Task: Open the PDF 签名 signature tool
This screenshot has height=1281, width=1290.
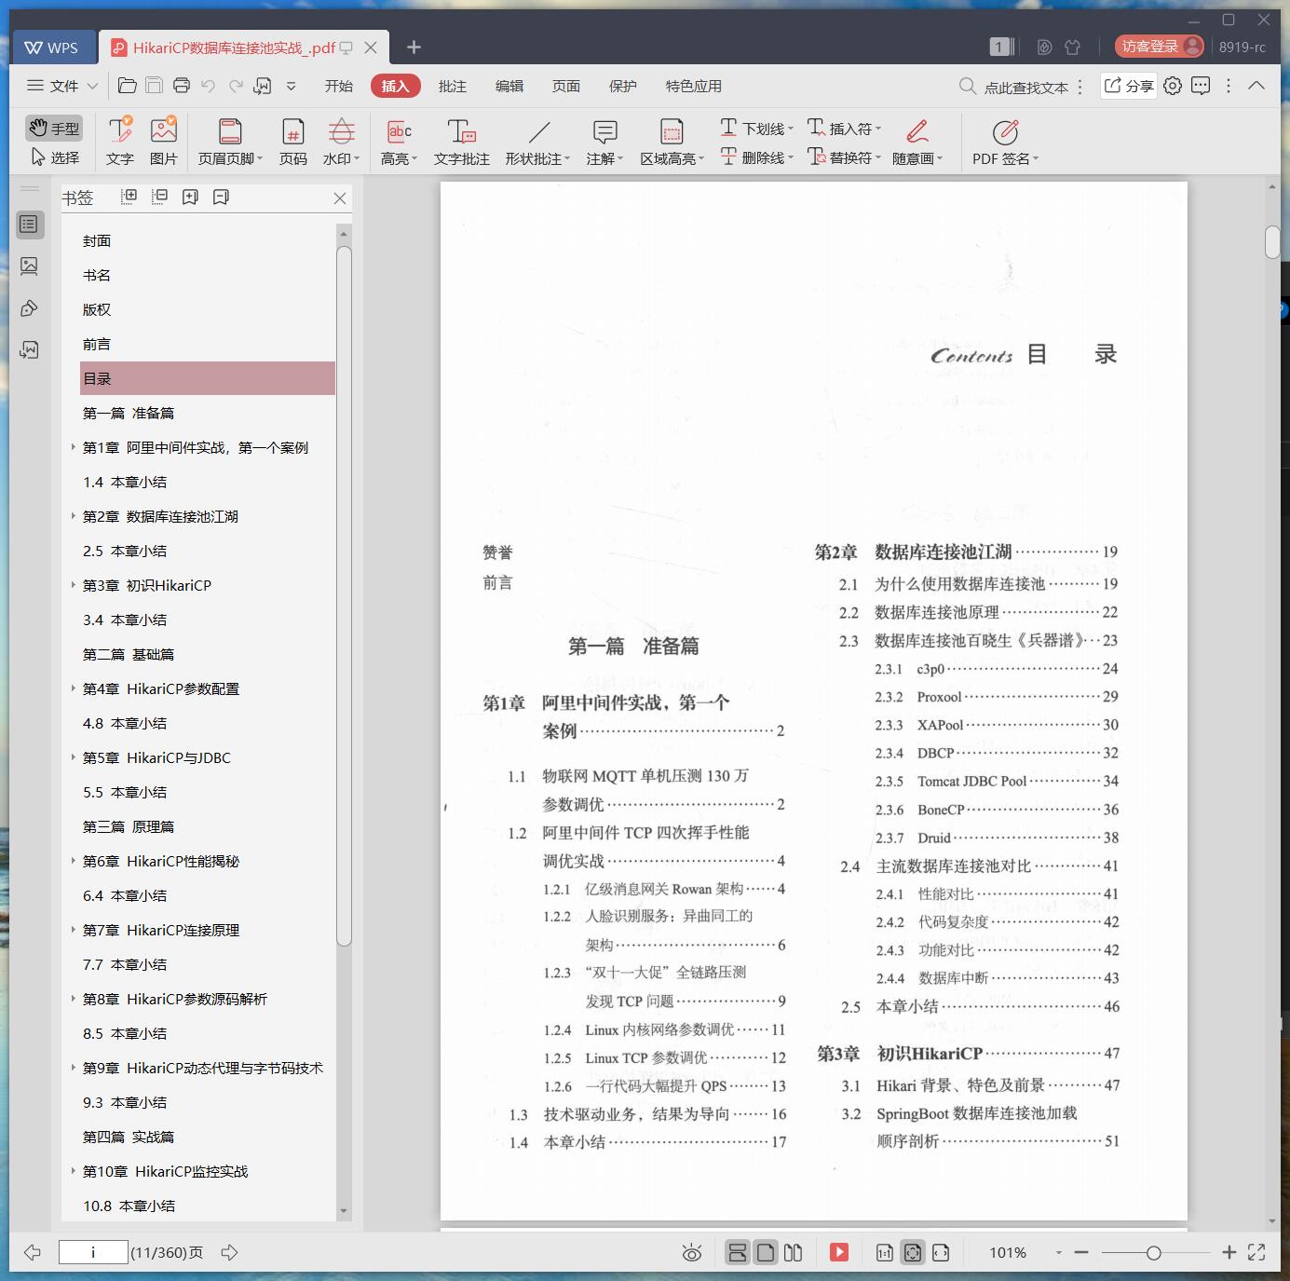Action: point(1005,141)
